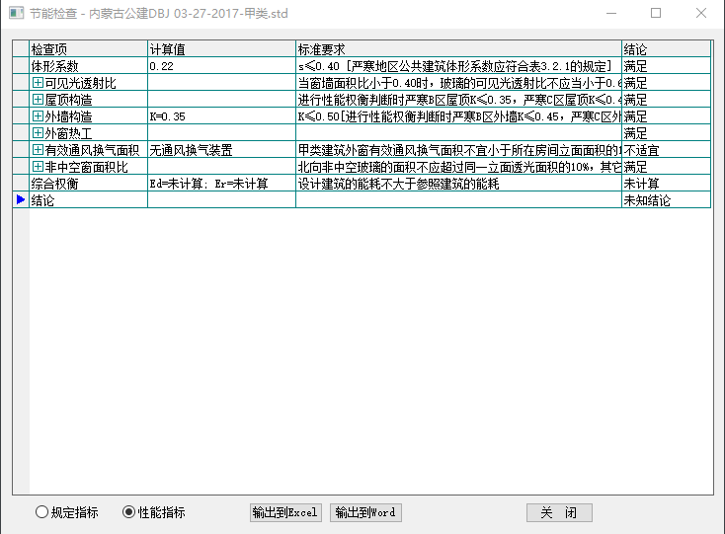Expand the 屋顶构造 row

click(x=38, y=100)
